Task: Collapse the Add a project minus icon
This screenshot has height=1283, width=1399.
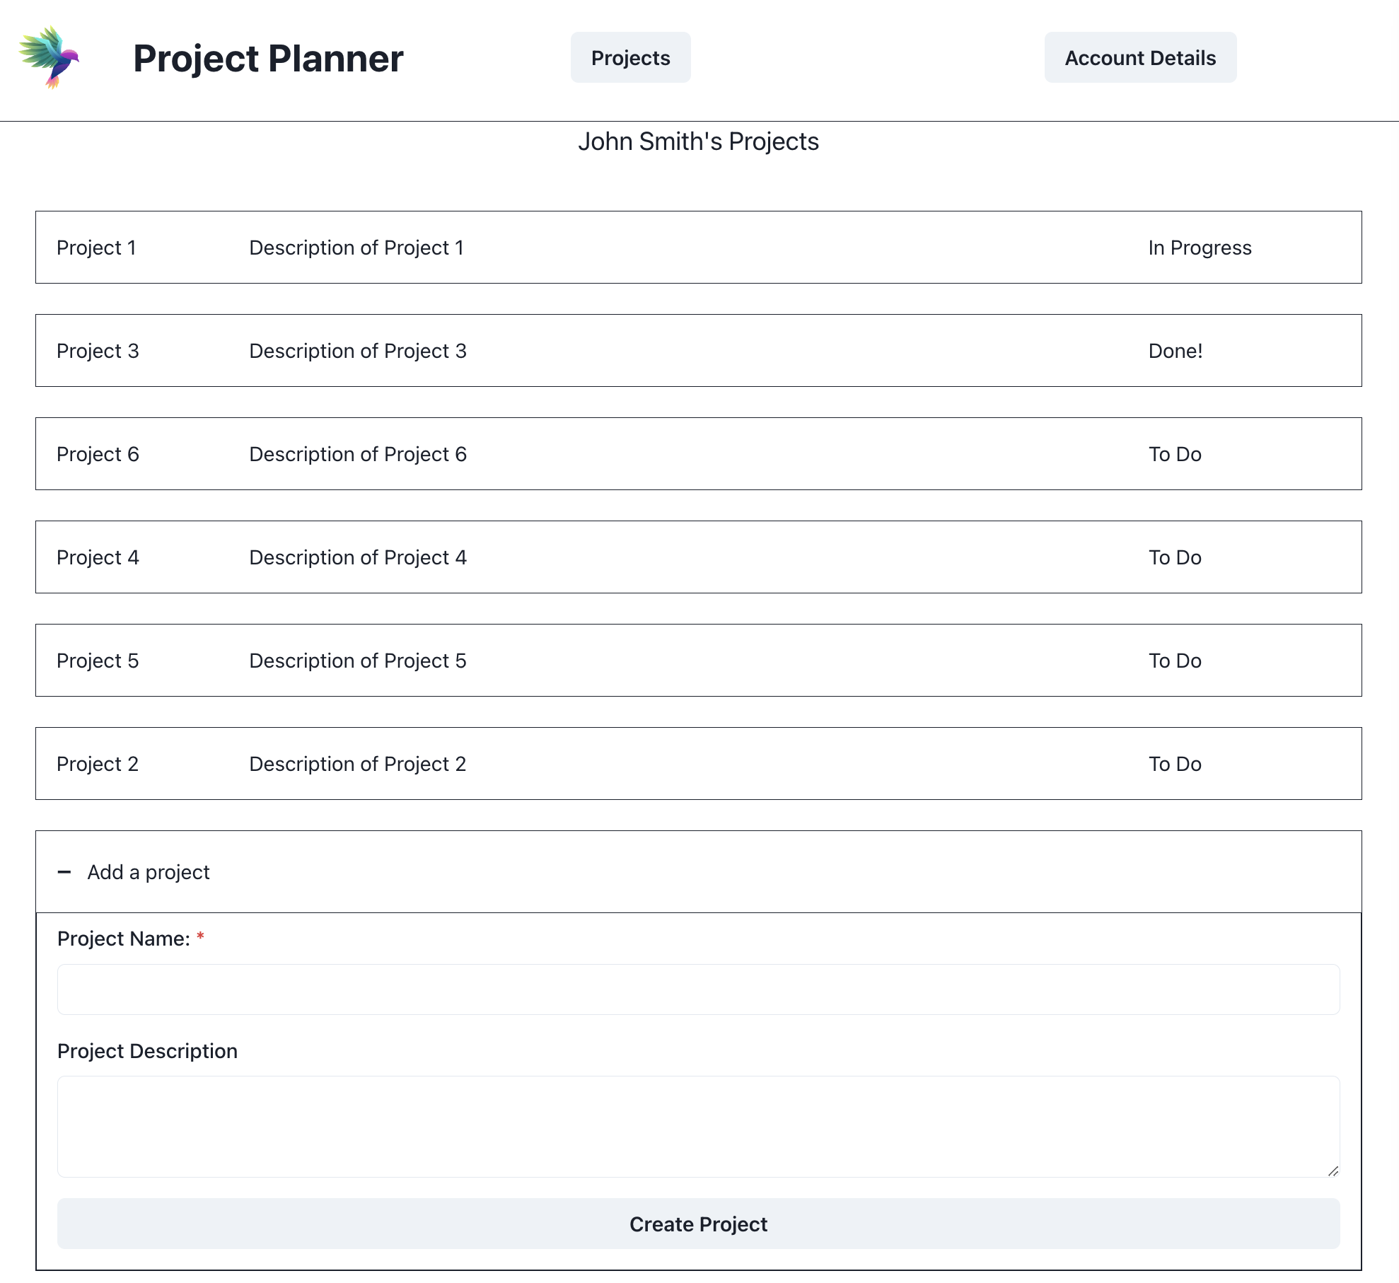Action: coord(64,872)
